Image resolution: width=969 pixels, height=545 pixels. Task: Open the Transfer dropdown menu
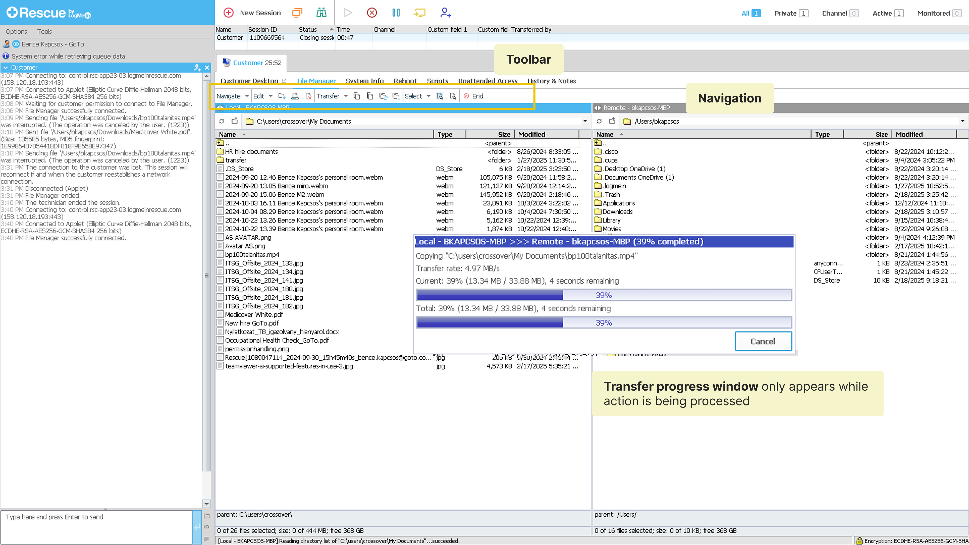click(x=332, y=96)
